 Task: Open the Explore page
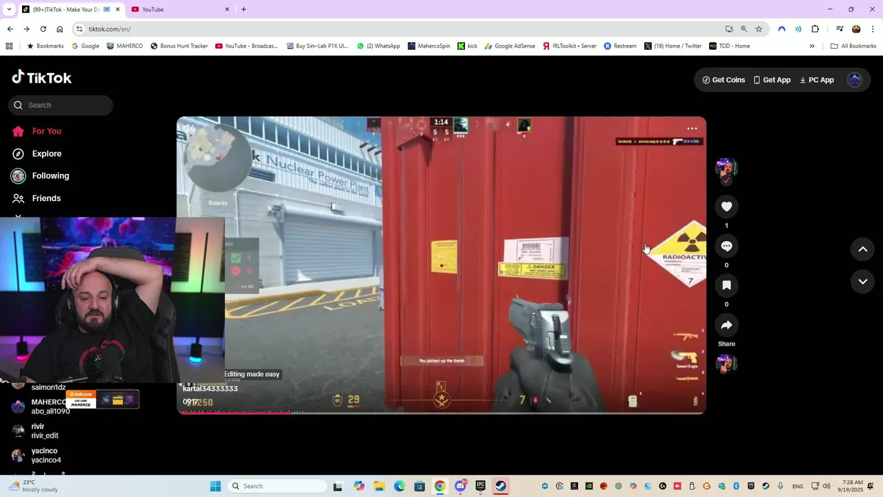[46, 153]
